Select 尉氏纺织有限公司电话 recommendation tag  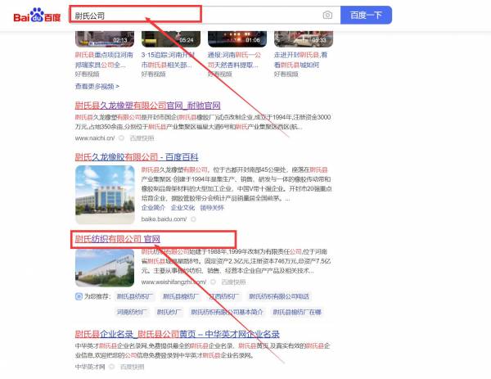tap(280, 297)
